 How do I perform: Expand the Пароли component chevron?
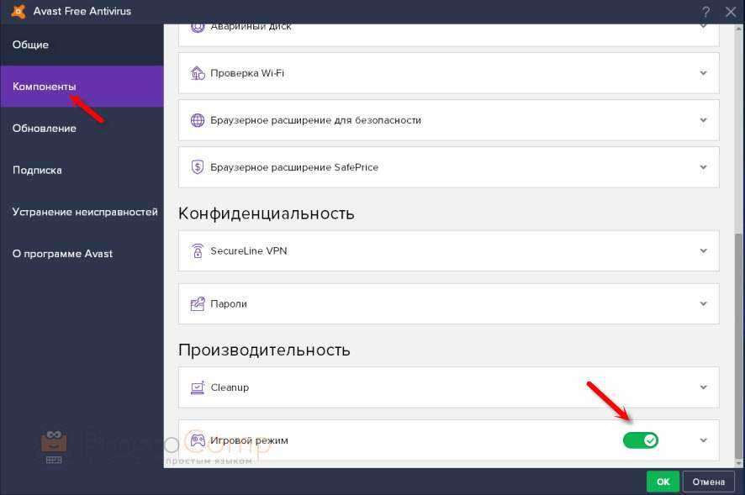(703, 303)
